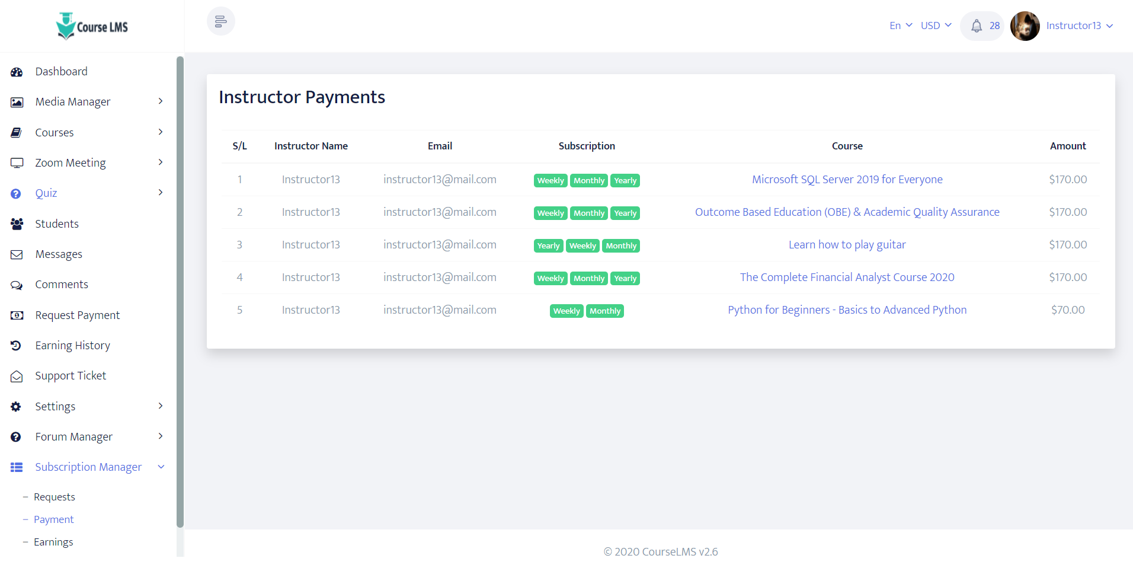Viewport: 1133px width, 571px height.
Task: Click the $170.00 amount for guitar course
Action: point(1068,245)
